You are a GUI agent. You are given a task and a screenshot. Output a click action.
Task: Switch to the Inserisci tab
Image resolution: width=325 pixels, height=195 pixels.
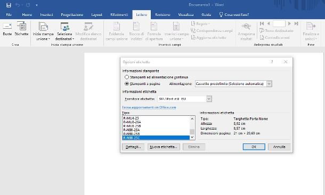click(x=46, y=15)
